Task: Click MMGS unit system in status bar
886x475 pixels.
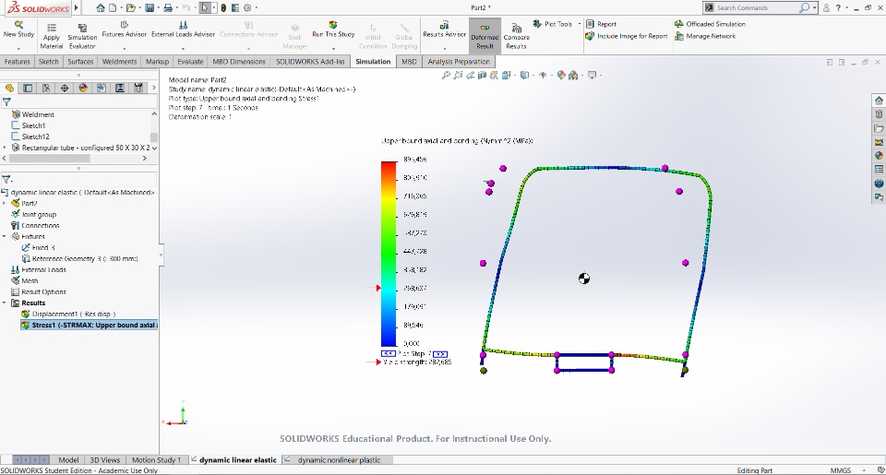Action: pos(840,469)
